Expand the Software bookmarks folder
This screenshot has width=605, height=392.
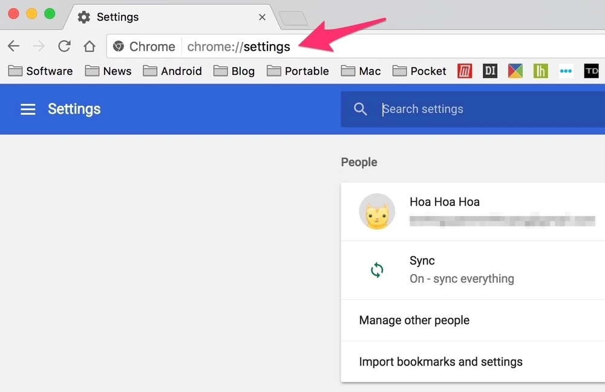[41, 71]
